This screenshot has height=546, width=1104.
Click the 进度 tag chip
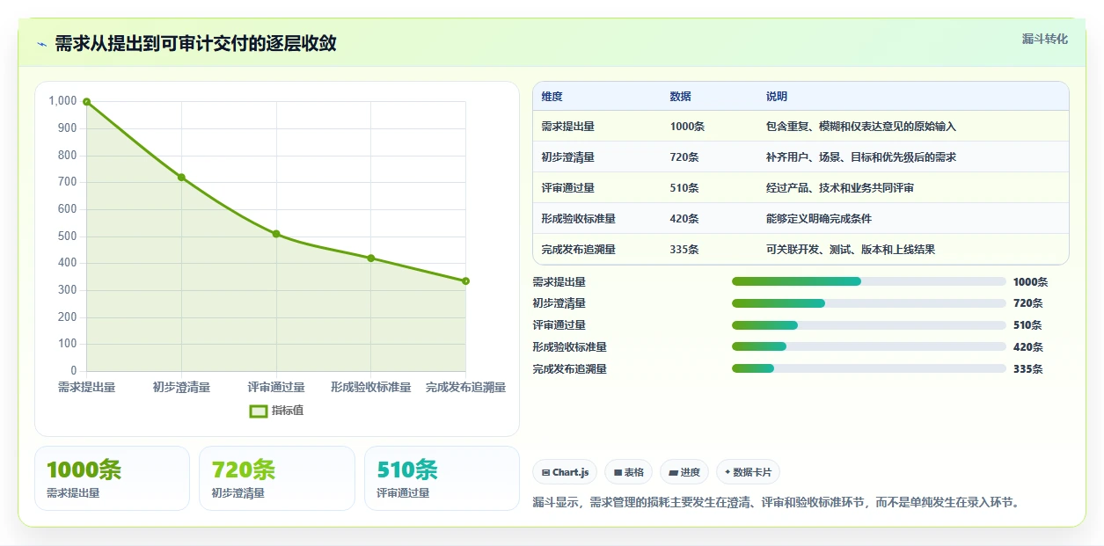click(x=684, y=472)
